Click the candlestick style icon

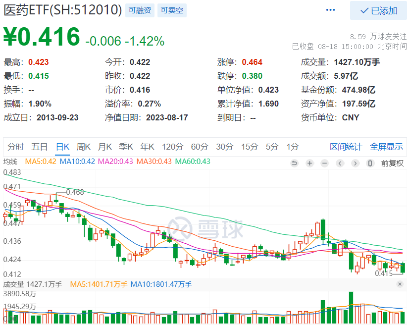[x=370, y=163]
